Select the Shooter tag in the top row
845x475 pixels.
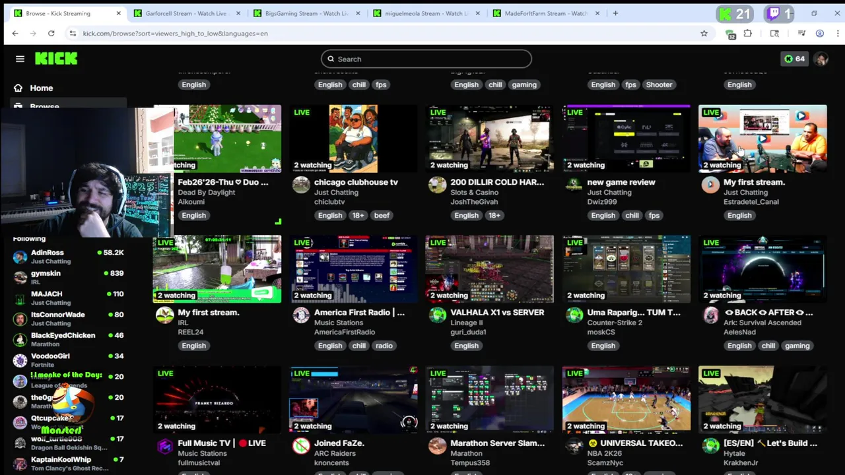tap(659, 84)
